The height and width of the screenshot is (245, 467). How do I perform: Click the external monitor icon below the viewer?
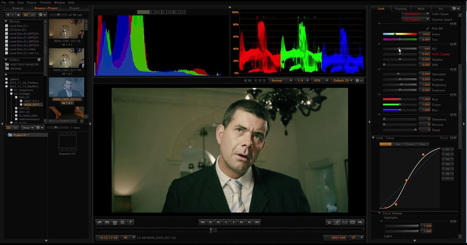[x=329, y=222]
